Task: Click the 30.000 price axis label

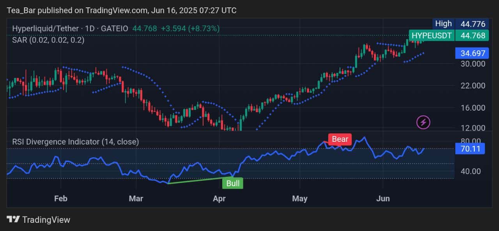Action: 473,64
